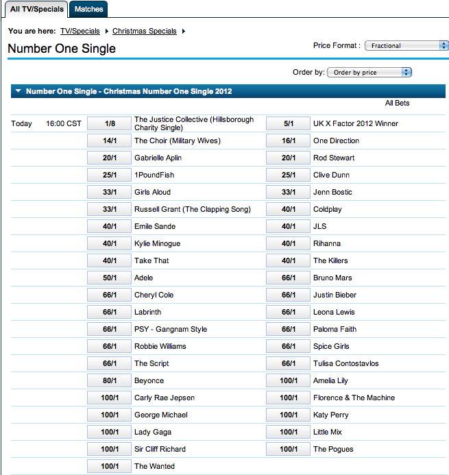Viewport: 449px width, 475px height.
Task: Select 66/1 odds for The Script
Action: pyautogui.click(x=110, y=363)
